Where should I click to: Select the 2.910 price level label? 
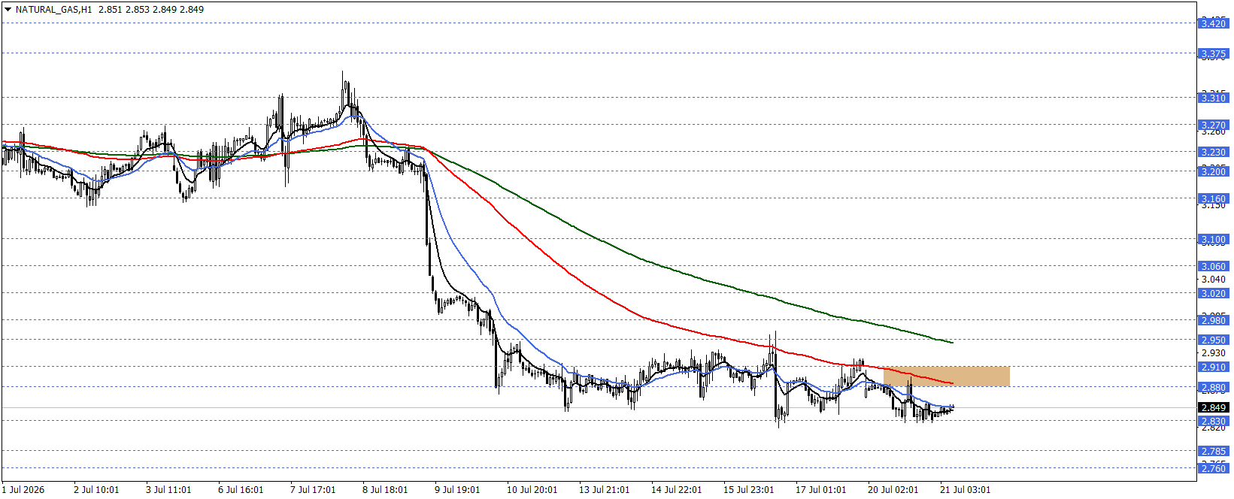1213,367
